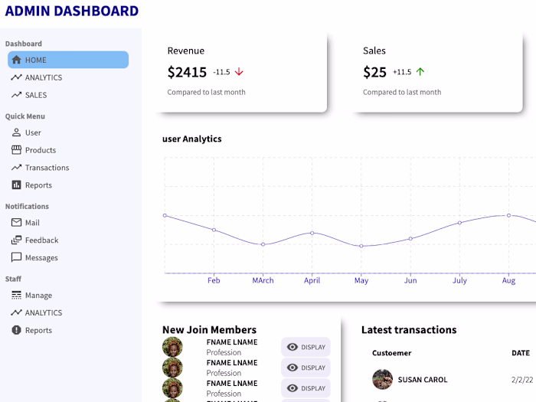Click the third member's DISPLAY button label

coord(313,388)
